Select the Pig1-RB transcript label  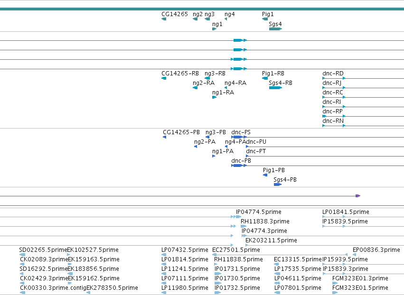[x=273, y=74]
